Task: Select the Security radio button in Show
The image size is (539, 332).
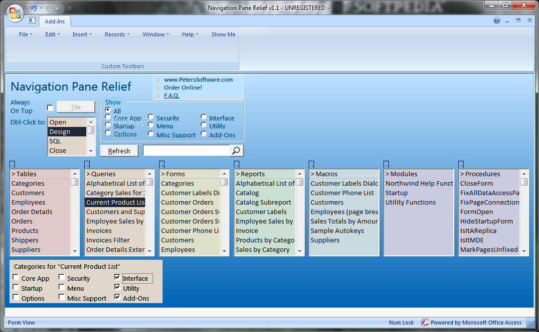Action: coord(151,117)
